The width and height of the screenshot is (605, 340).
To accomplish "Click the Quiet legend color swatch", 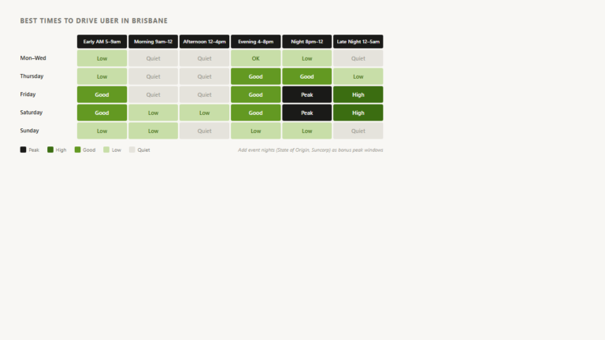I will [x=132, y=150].
